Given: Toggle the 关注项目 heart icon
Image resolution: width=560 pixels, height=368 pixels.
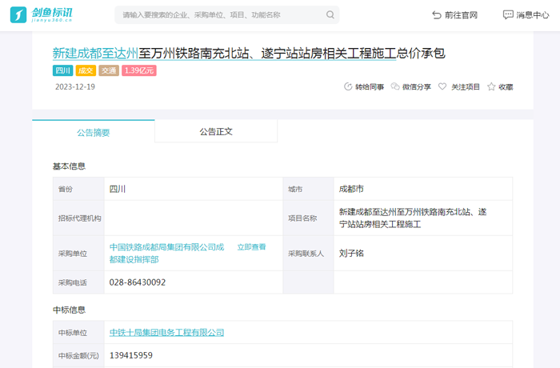Looking at the screenshot, I should 442,86.
